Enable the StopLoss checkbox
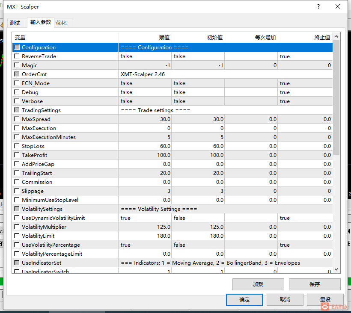Screen dimensions: 351x313 [x=17, y=146]
